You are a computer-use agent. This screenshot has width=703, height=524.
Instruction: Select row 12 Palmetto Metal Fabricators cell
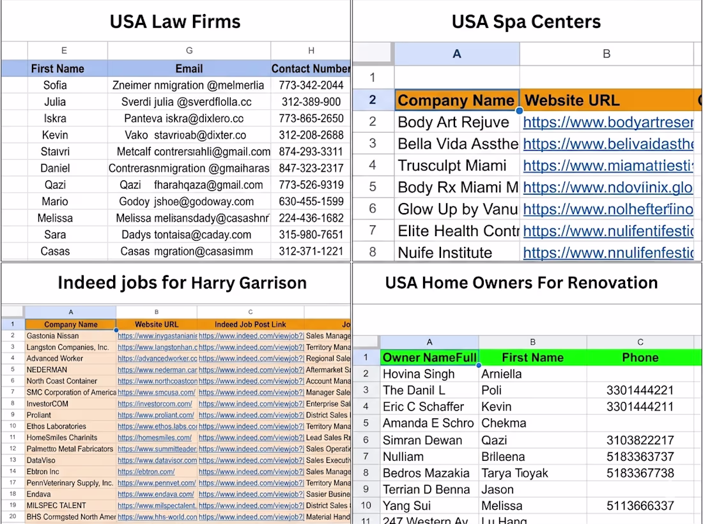pyautogui.click(x=70, y=449)
